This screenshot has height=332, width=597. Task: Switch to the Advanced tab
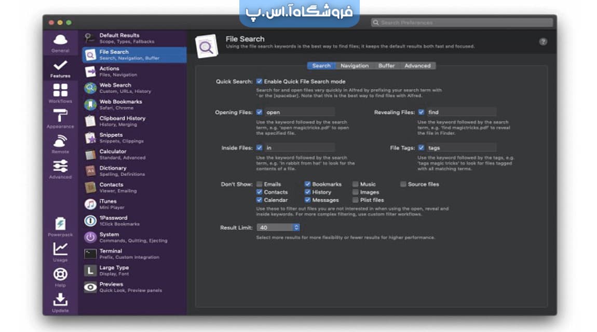[417, 66]
